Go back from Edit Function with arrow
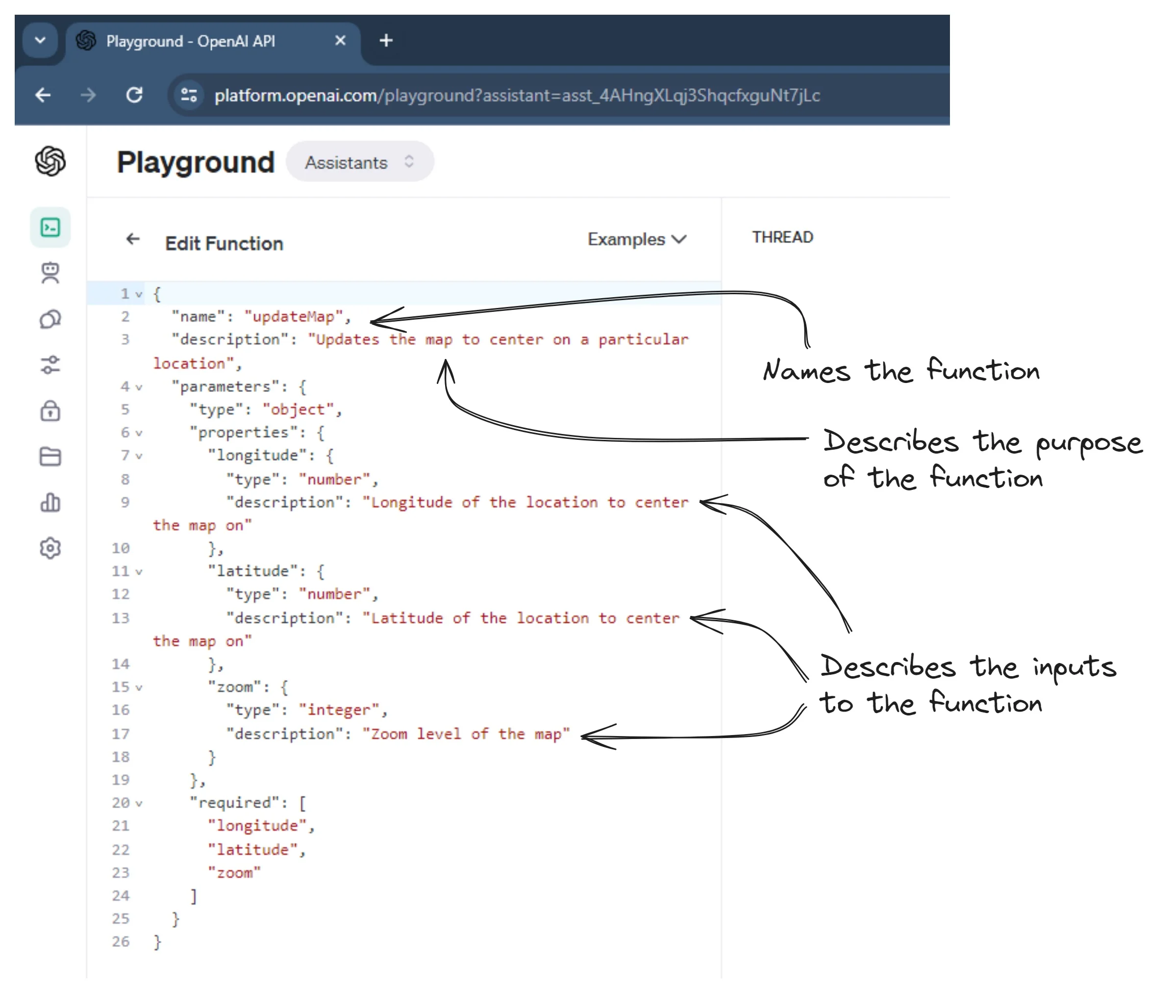 coord(133,239)
